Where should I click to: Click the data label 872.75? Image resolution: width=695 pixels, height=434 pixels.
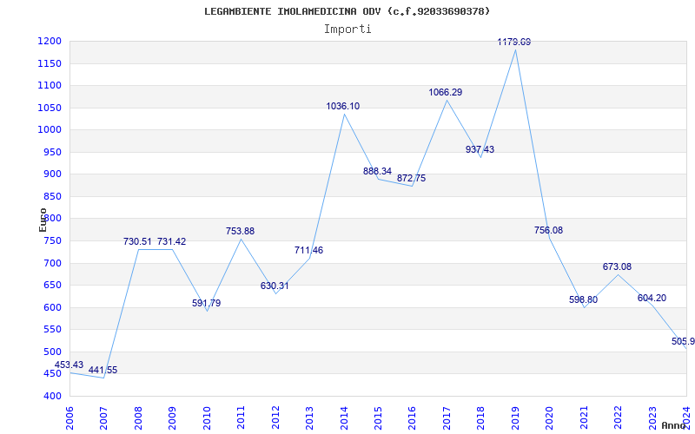(411, 179)
